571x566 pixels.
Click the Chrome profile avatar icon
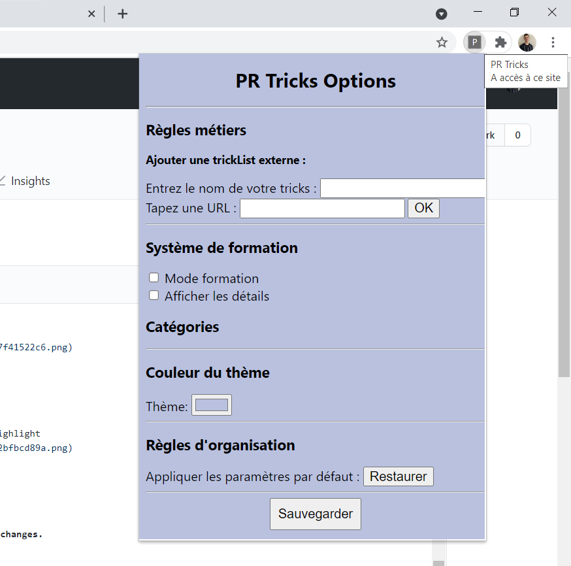click(527, 42)
